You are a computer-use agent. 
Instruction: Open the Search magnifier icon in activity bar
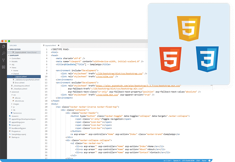pos(3,53)
